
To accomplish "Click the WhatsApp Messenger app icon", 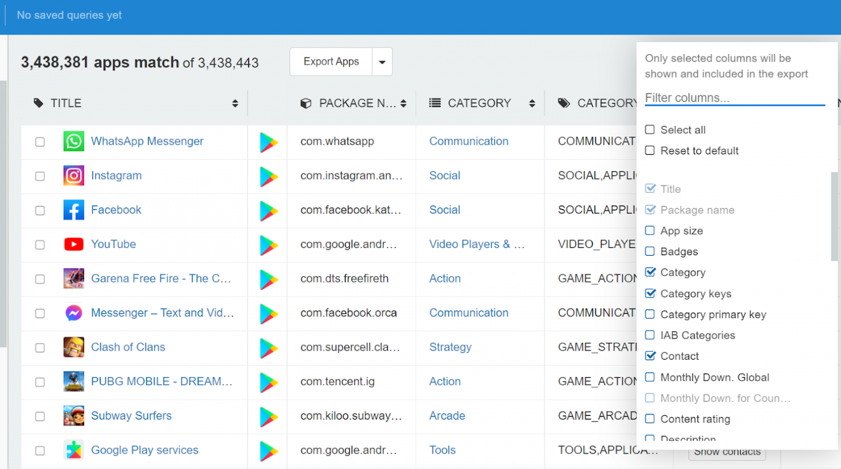I will pyautogui.click(x=74, y=142).
